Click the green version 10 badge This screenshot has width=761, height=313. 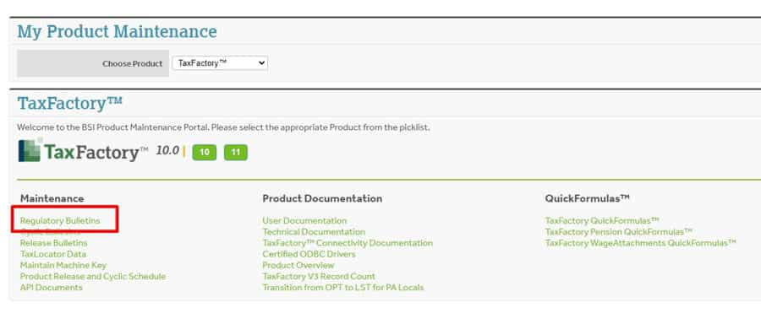(x=205, y=152)
